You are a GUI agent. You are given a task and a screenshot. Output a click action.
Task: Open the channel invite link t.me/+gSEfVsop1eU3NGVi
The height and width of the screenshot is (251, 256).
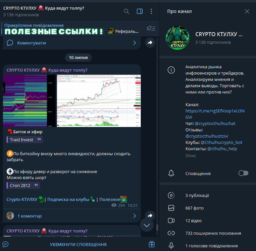(x=215, y=114)
